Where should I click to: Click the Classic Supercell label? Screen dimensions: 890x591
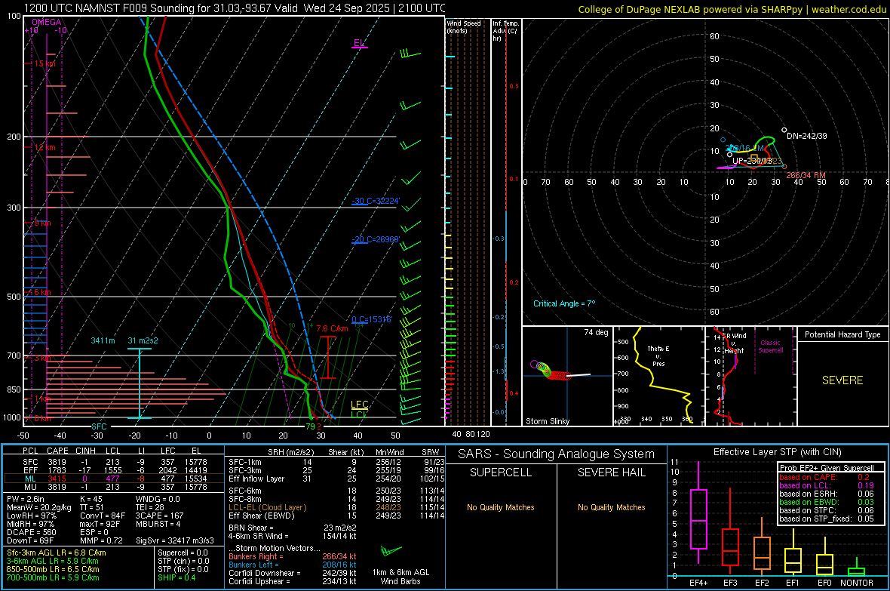tap(770, 346)
